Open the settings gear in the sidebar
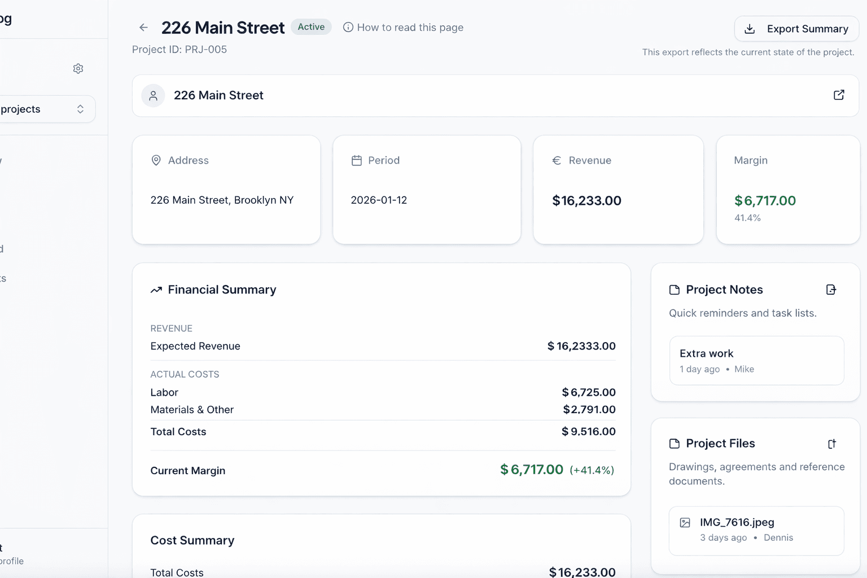Image resolution: width=867 pixels, height=578 pixels. pyautogui.click(x=78, y=68)
